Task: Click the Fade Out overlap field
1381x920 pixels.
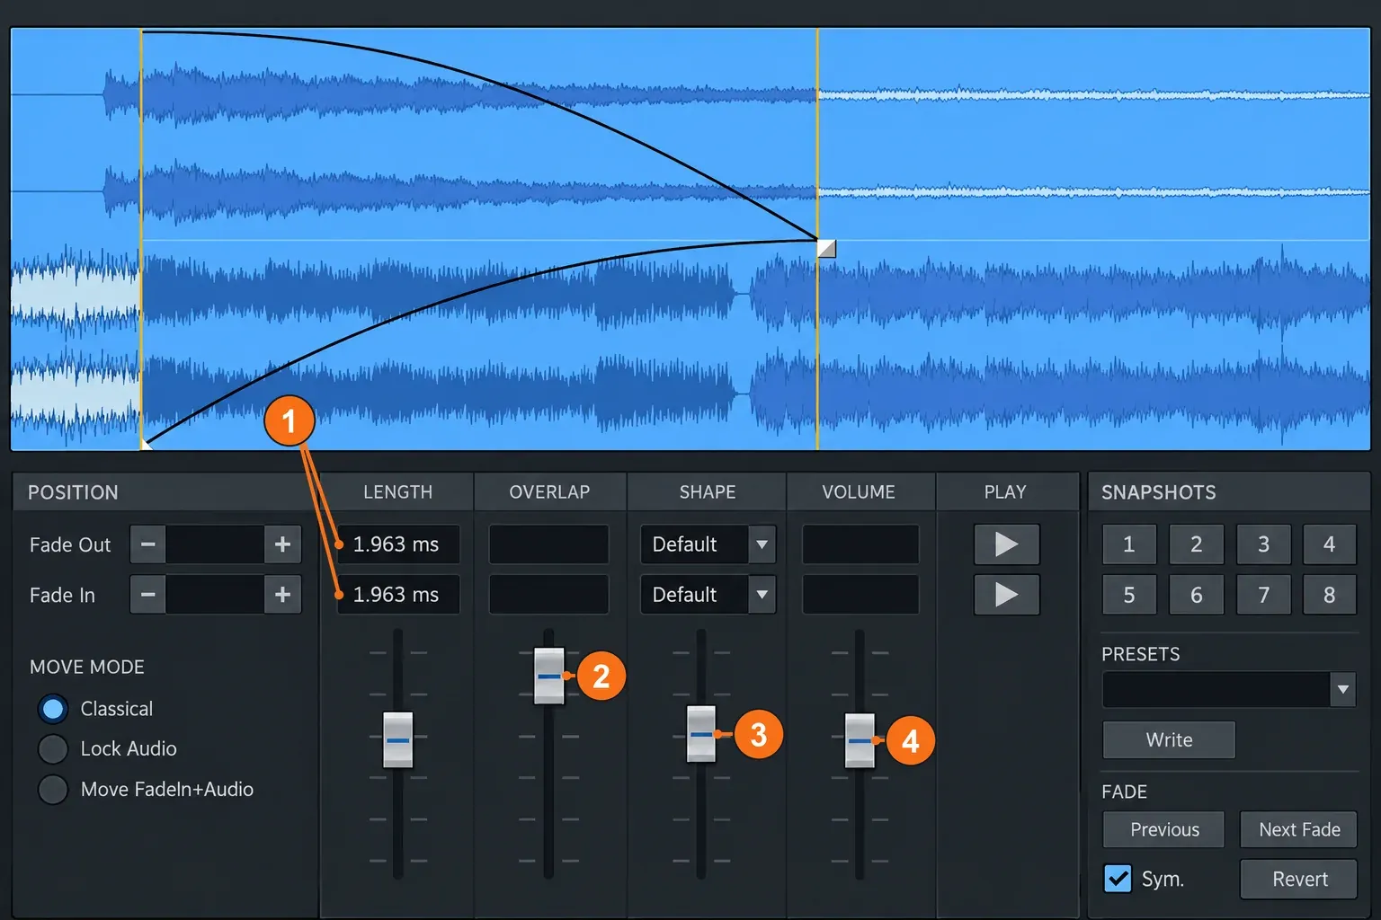Action: (548, 544)
